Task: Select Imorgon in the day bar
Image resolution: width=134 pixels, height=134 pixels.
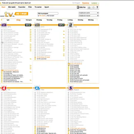Action: [29, 20]
